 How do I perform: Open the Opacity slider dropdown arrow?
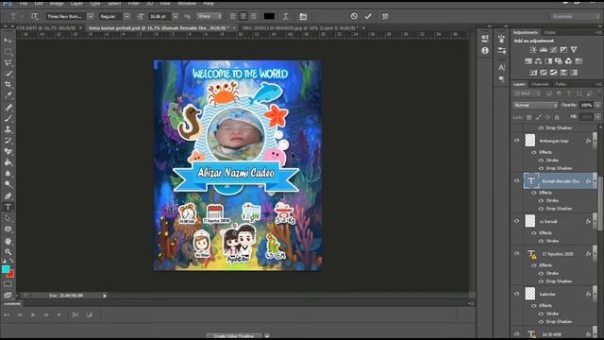597,105
